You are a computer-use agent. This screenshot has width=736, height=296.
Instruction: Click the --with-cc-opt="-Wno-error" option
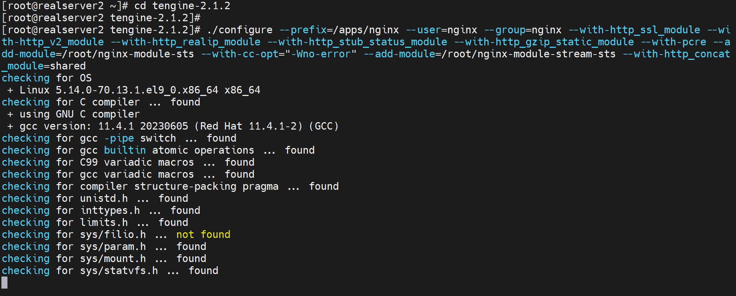click(x=279, y=54)
